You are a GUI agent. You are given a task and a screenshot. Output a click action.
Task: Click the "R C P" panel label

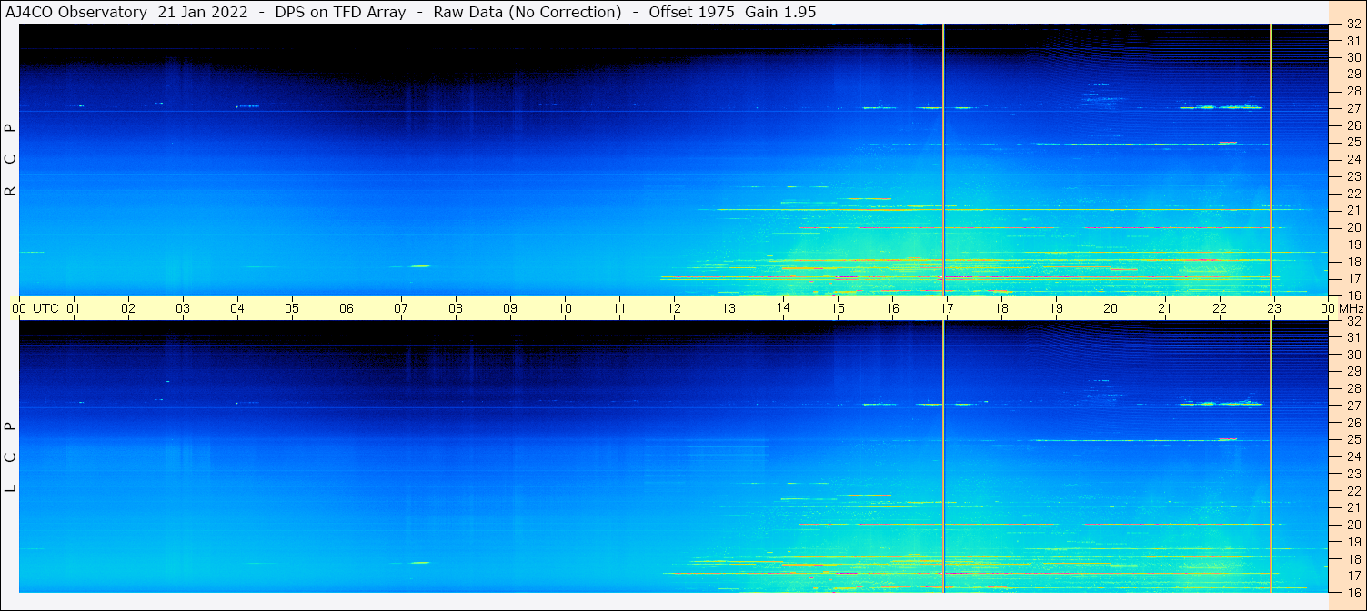click(x=11, y=160)
